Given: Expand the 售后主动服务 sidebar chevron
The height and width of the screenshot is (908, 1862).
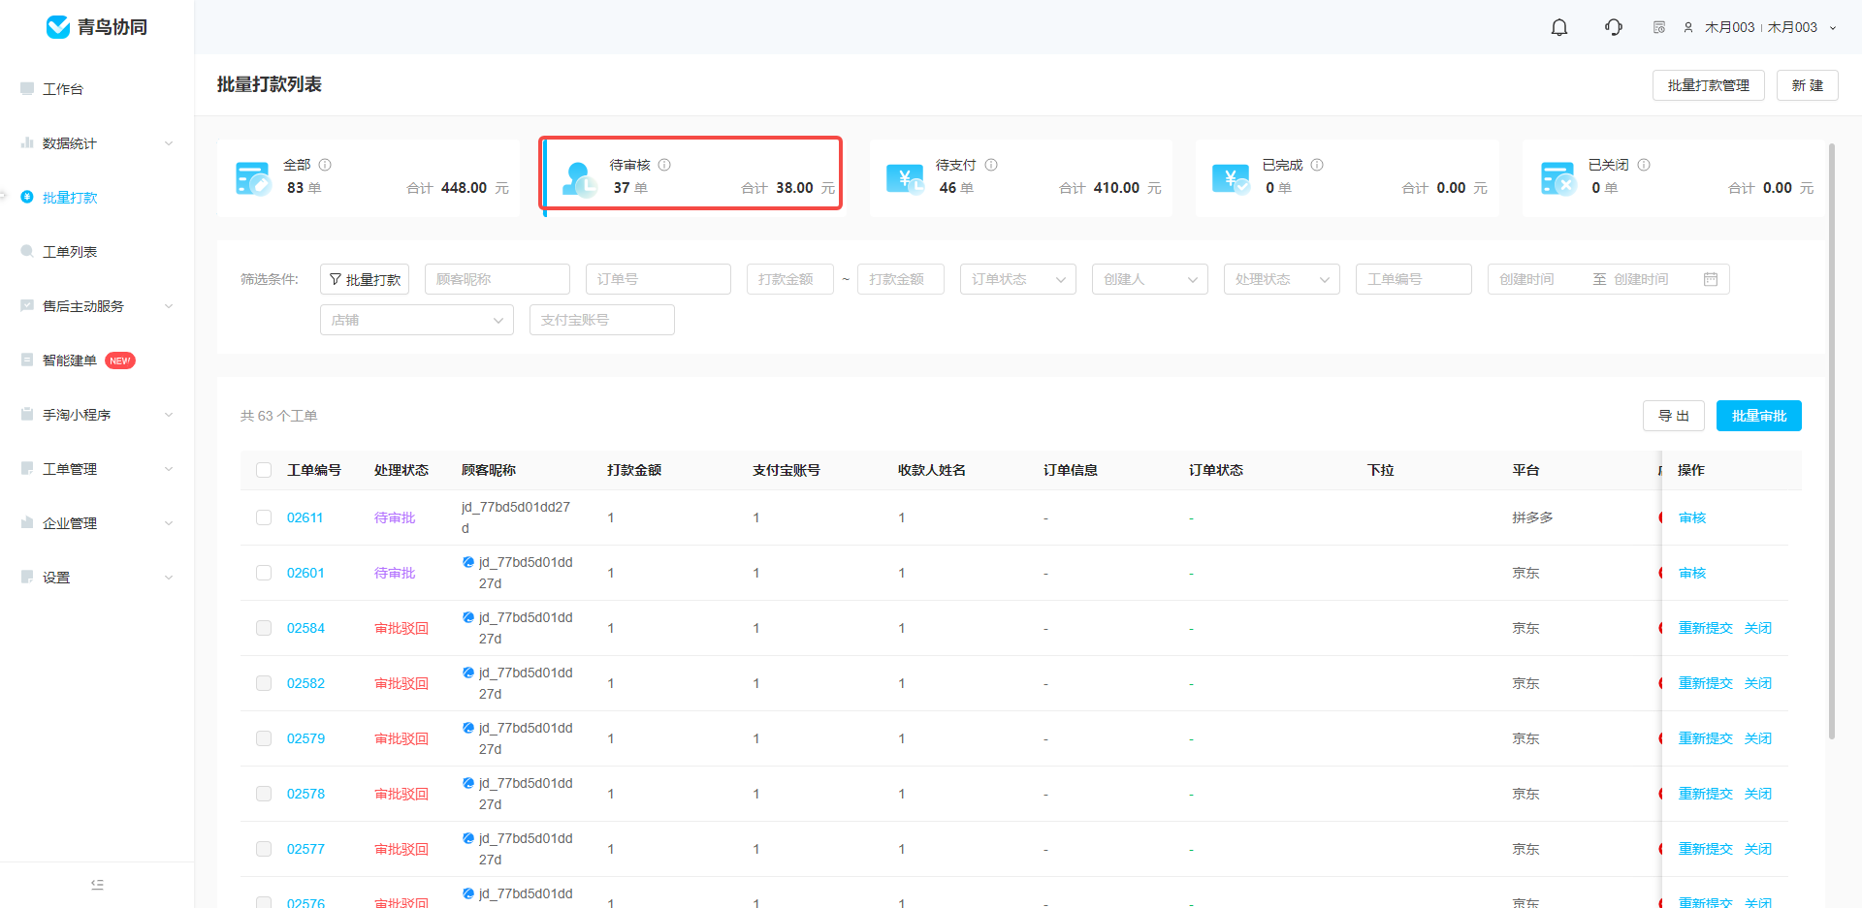Looking at the screenshot, I should (x=169, y=306).
